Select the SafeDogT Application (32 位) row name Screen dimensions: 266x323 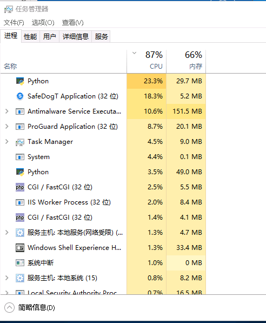73,96
